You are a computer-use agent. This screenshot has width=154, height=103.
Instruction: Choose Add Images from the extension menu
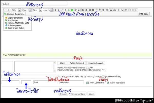point(12,20)
